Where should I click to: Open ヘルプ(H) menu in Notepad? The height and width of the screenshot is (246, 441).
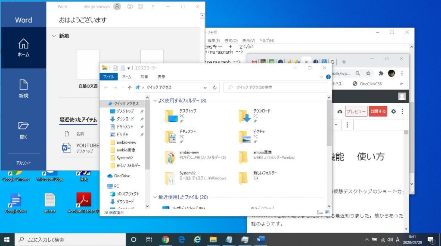point(267,40)
